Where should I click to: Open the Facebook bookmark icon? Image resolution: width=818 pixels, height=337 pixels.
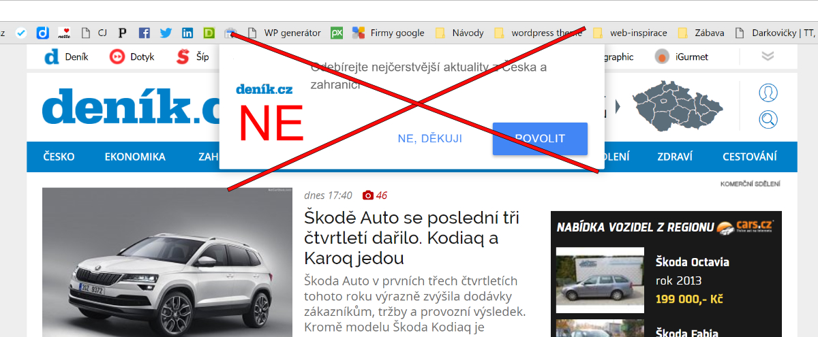click(144, 33)
